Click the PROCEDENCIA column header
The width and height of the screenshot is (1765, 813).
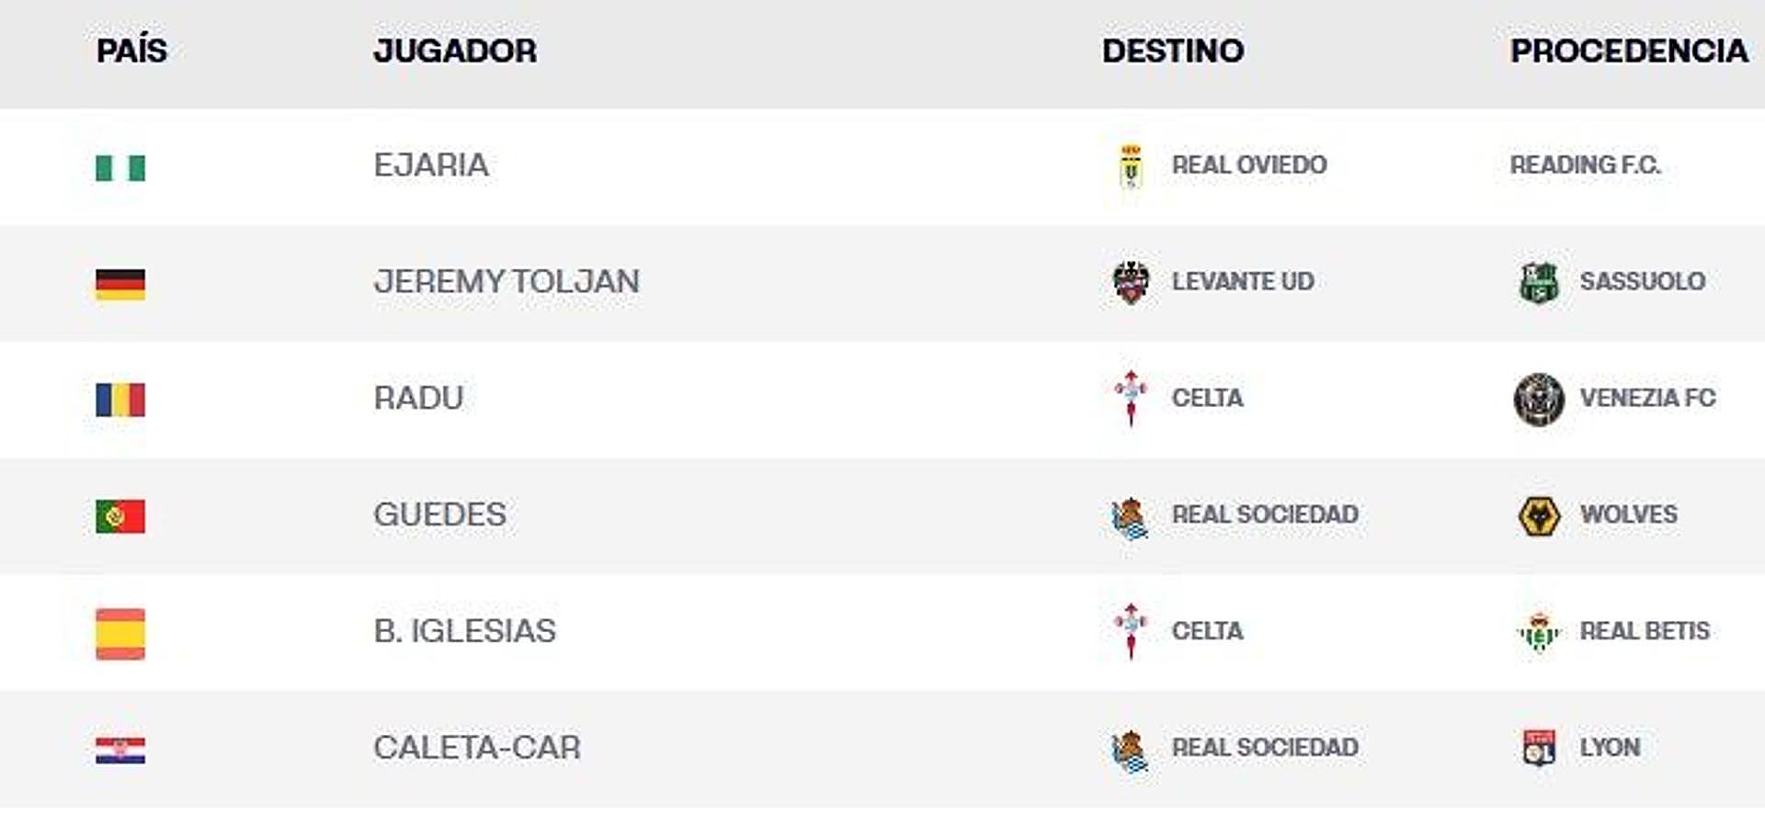coord(1629,51)
